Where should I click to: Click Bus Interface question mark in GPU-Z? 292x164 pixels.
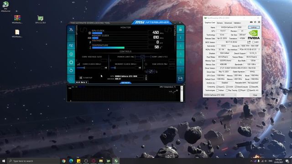(259, 50)
